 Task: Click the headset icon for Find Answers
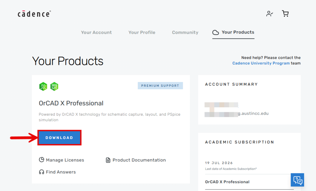(42, 172)
